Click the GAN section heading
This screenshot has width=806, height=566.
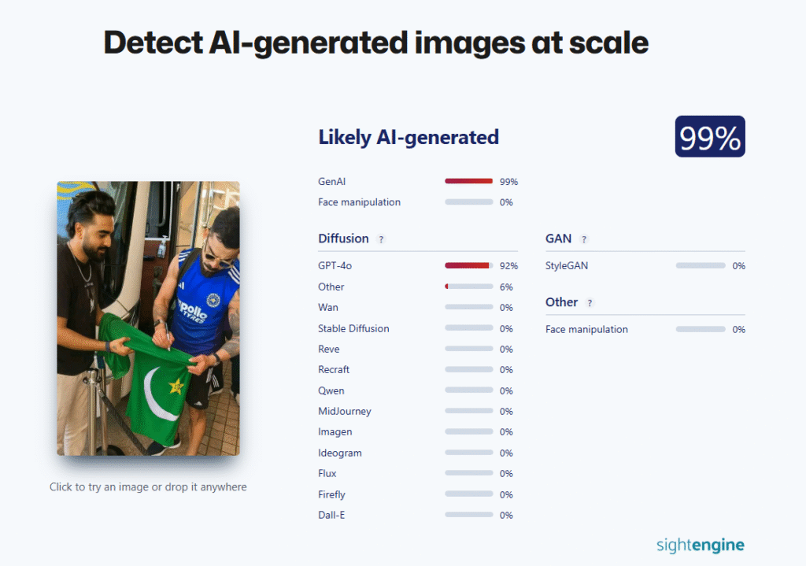558,239
